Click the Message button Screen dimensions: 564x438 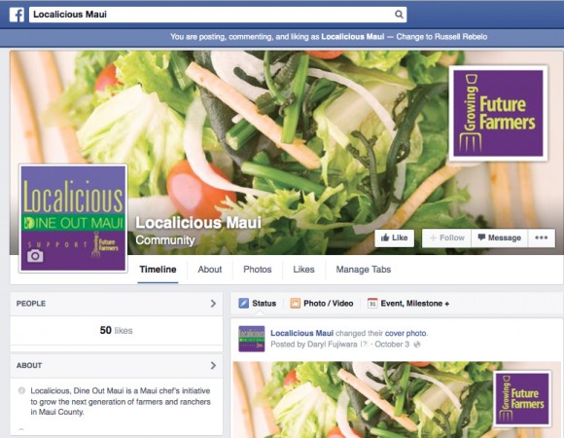point(499,237)
